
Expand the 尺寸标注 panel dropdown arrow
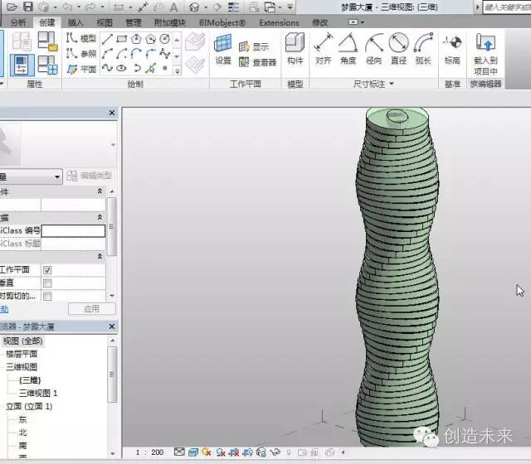[392, 85]
